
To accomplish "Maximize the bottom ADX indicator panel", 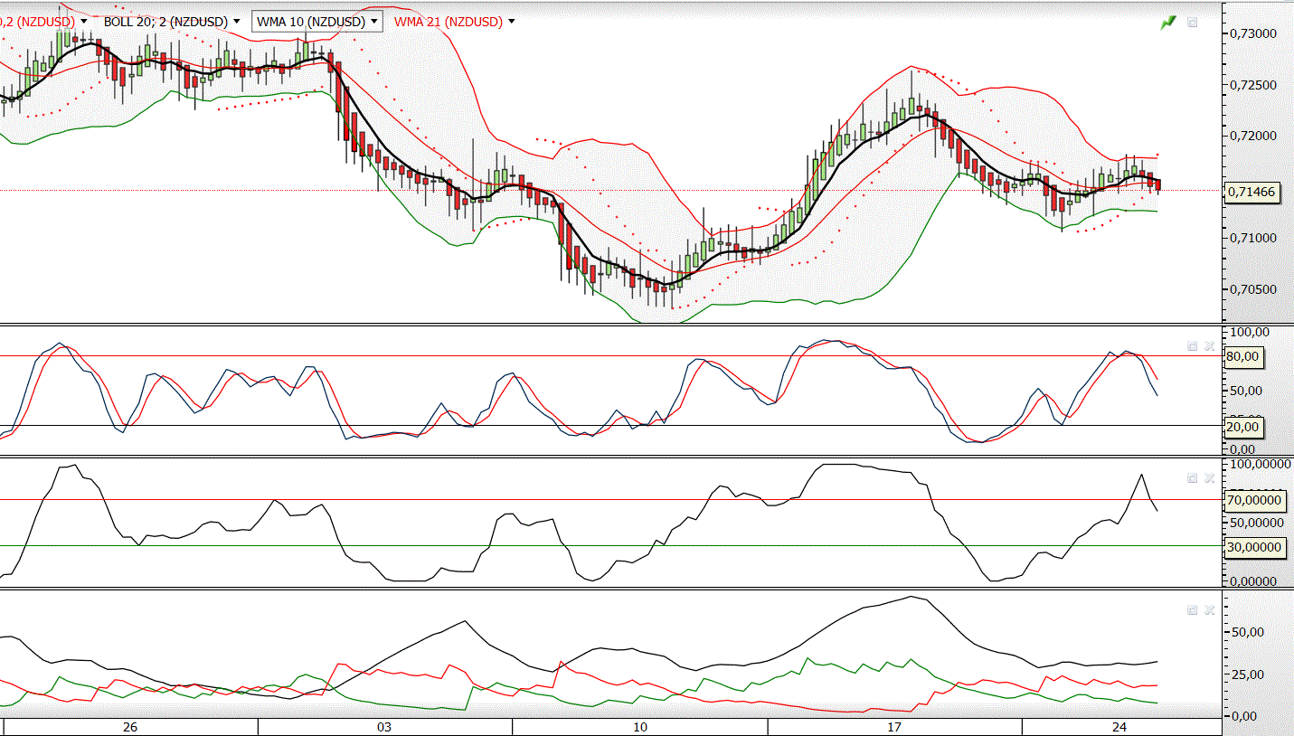I will click(x=1192, y=610).
